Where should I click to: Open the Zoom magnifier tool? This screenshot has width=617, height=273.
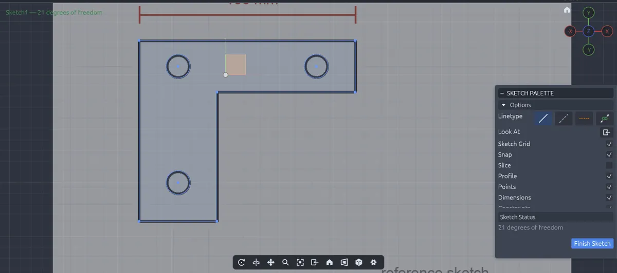(x=285, y=262)
